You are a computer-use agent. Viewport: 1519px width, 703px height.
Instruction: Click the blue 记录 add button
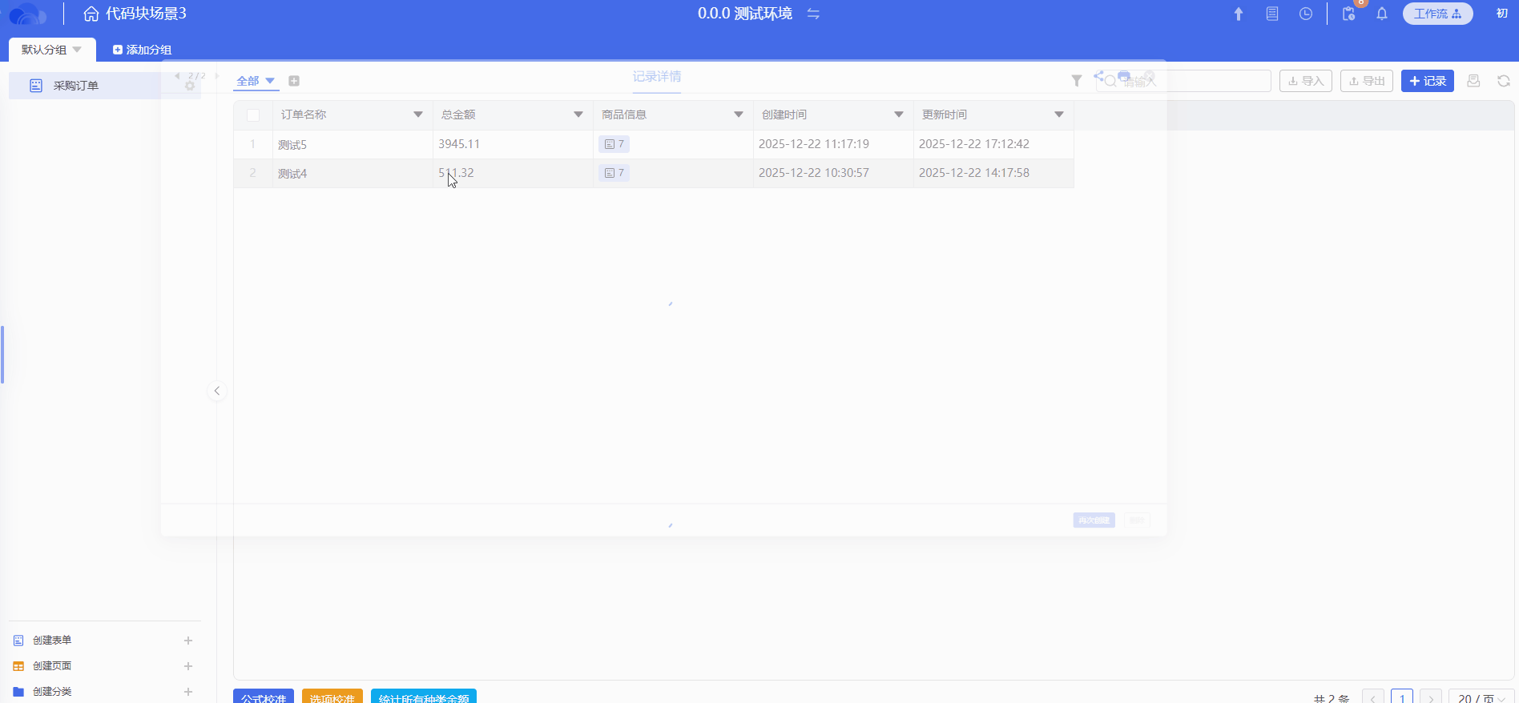[x=1427, y=81]
